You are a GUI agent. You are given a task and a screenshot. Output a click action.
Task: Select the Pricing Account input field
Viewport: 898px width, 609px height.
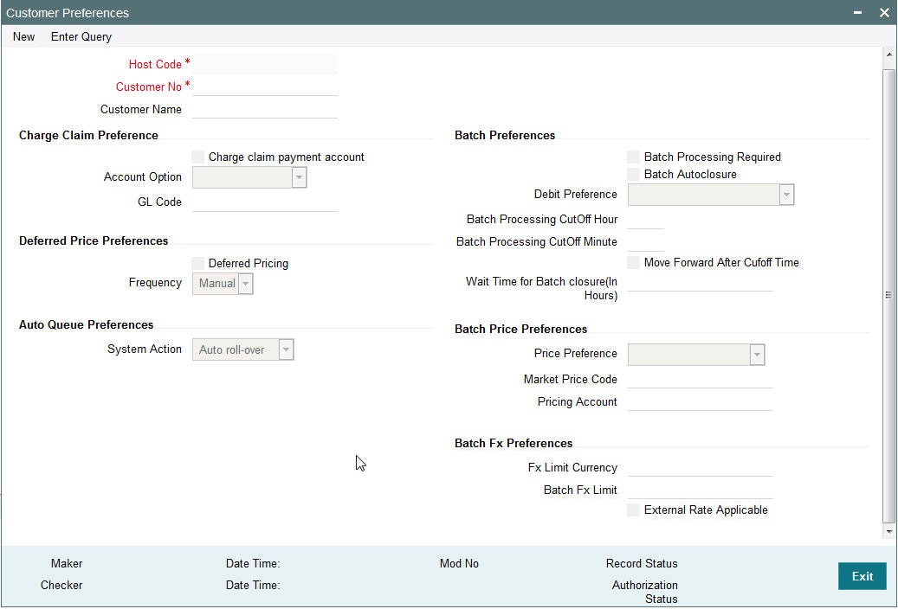(701, 401)
